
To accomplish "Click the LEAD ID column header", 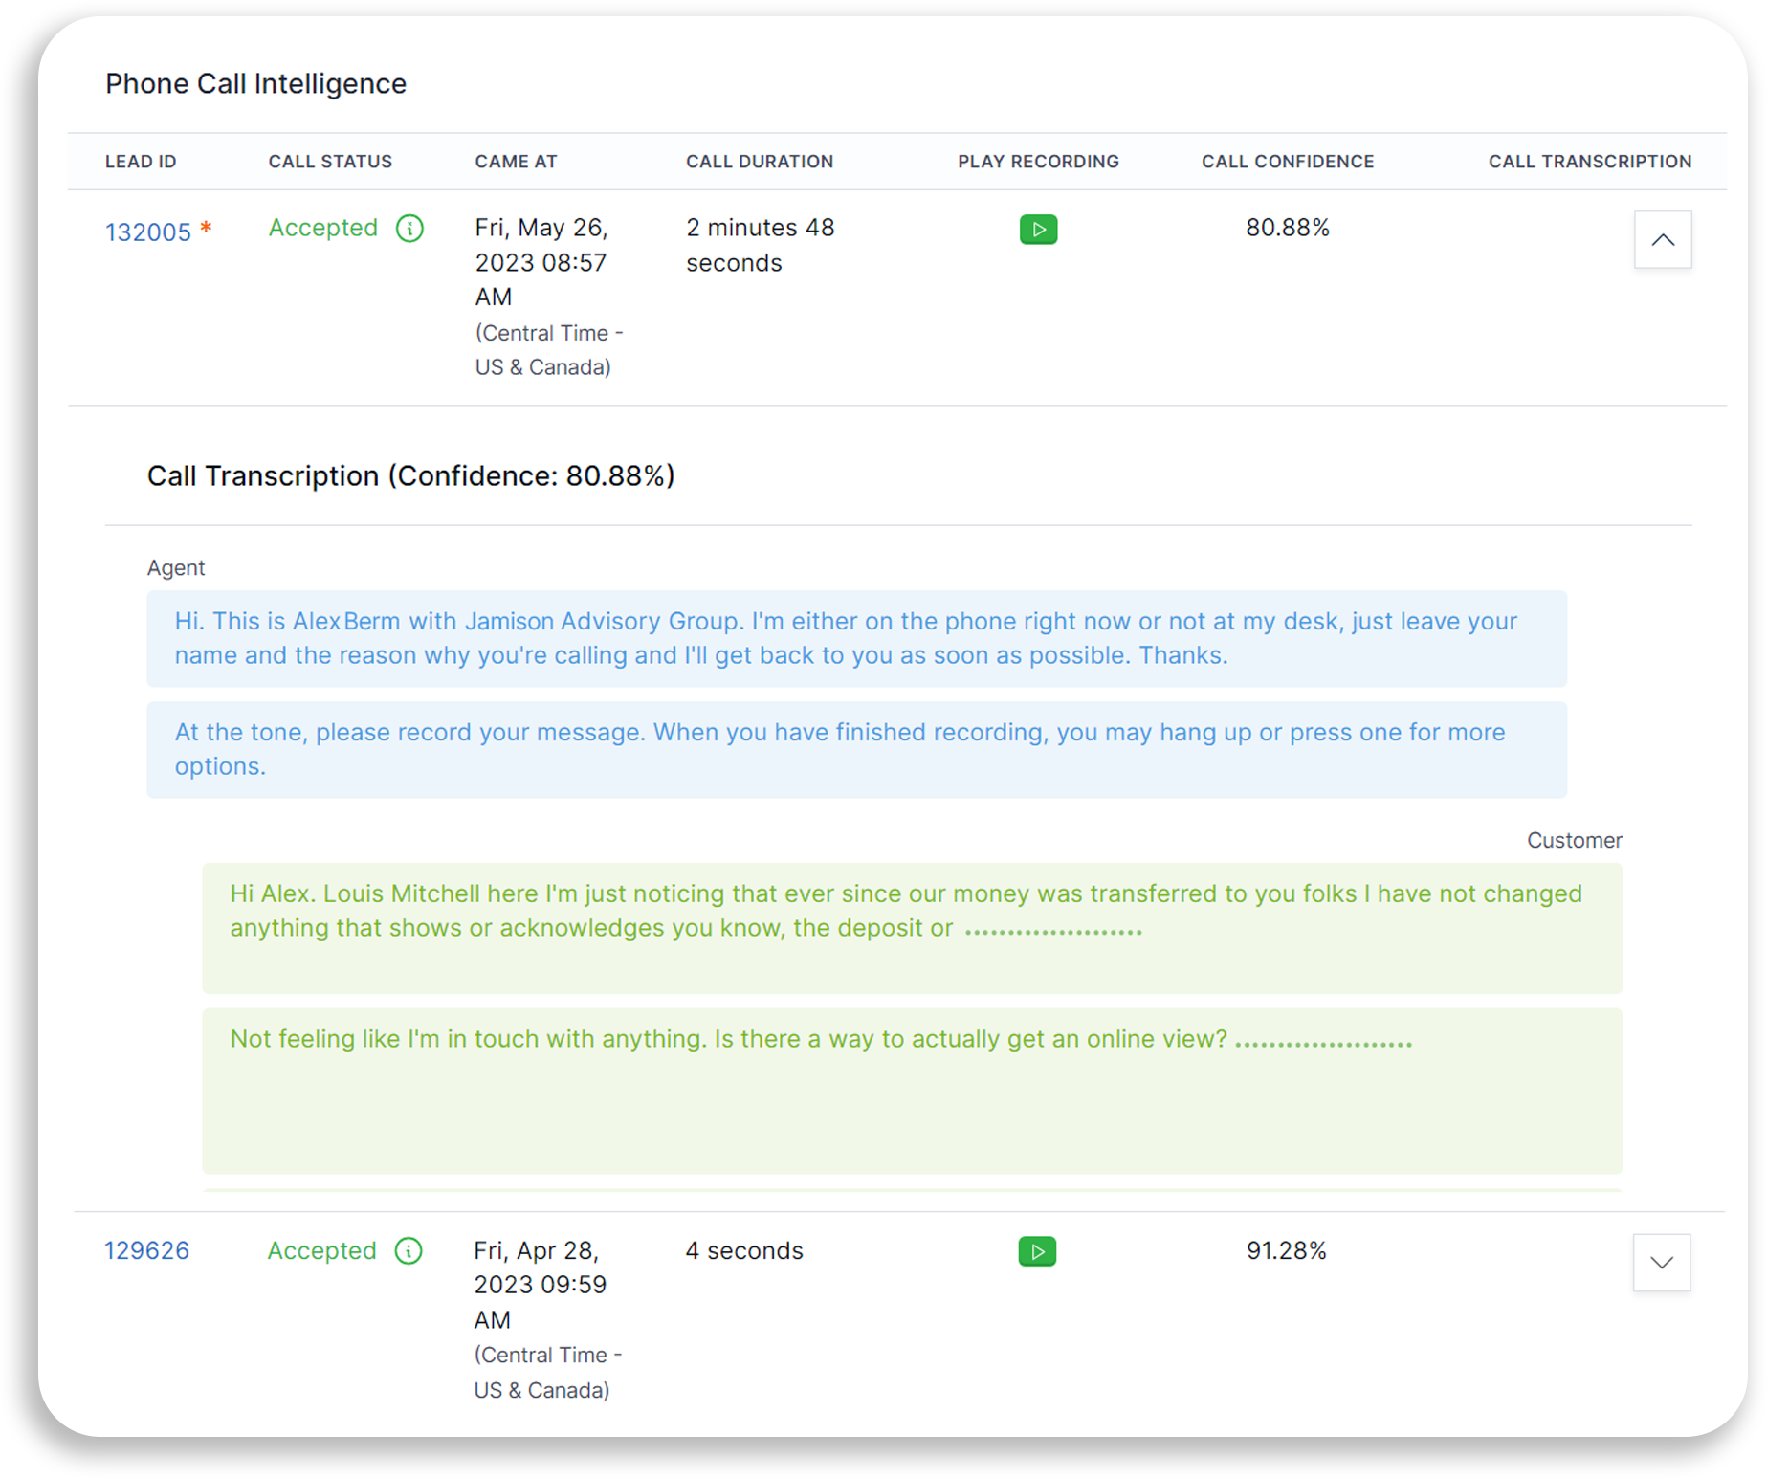I will click(141, 161).
